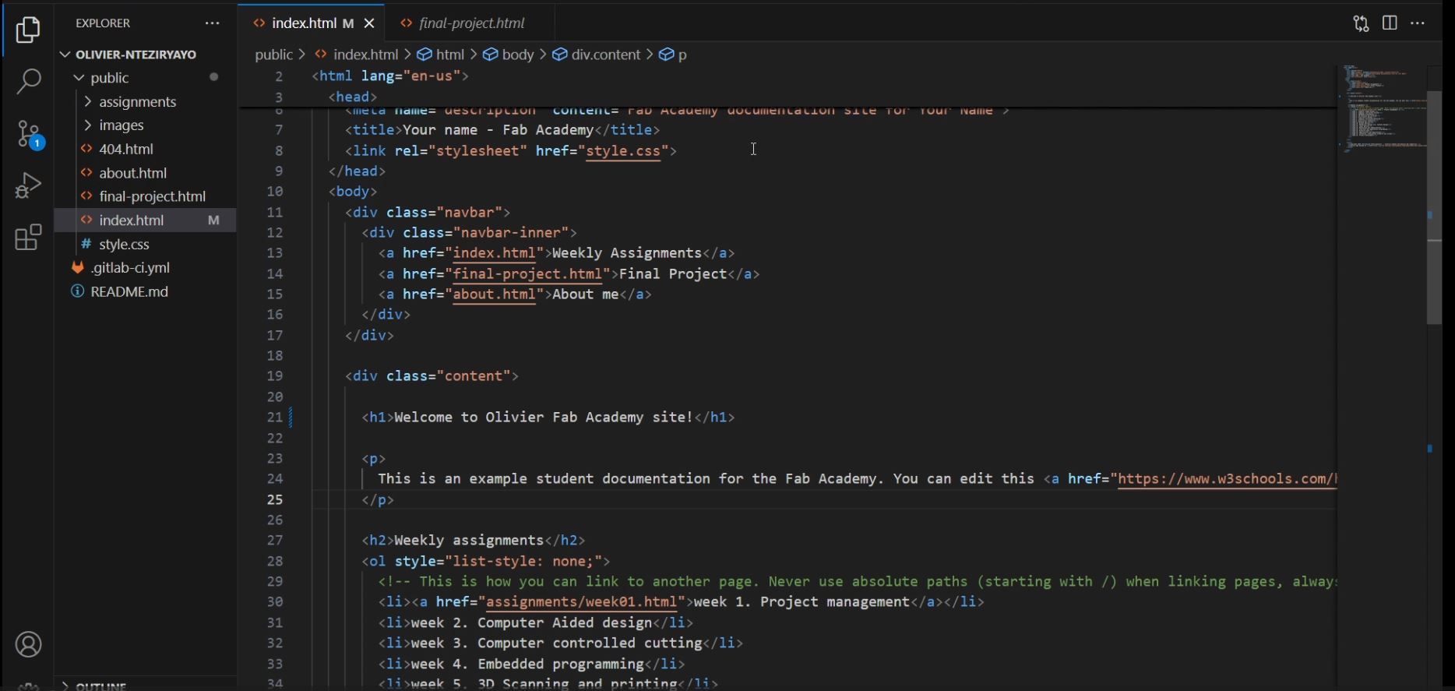The image size is (1455, 691).
Task: Open the Run and Debug view
Action: 28,185
